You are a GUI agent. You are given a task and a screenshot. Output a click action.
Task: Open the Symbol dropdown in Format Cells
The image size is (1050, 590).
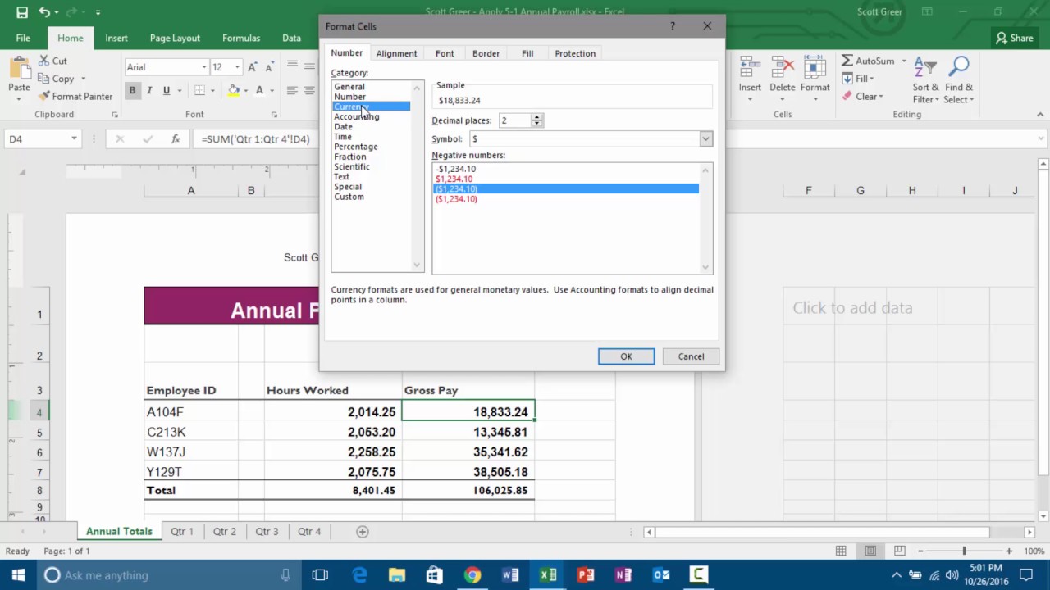pyautogui.click(x=705, y=139)
